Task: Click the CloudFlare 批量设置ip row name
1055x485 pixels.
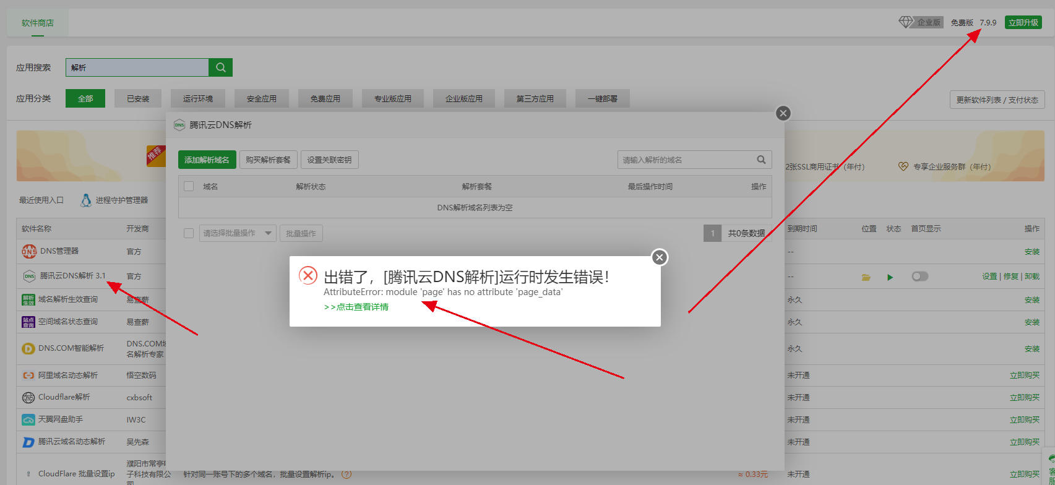Action: tap(77, 474)
